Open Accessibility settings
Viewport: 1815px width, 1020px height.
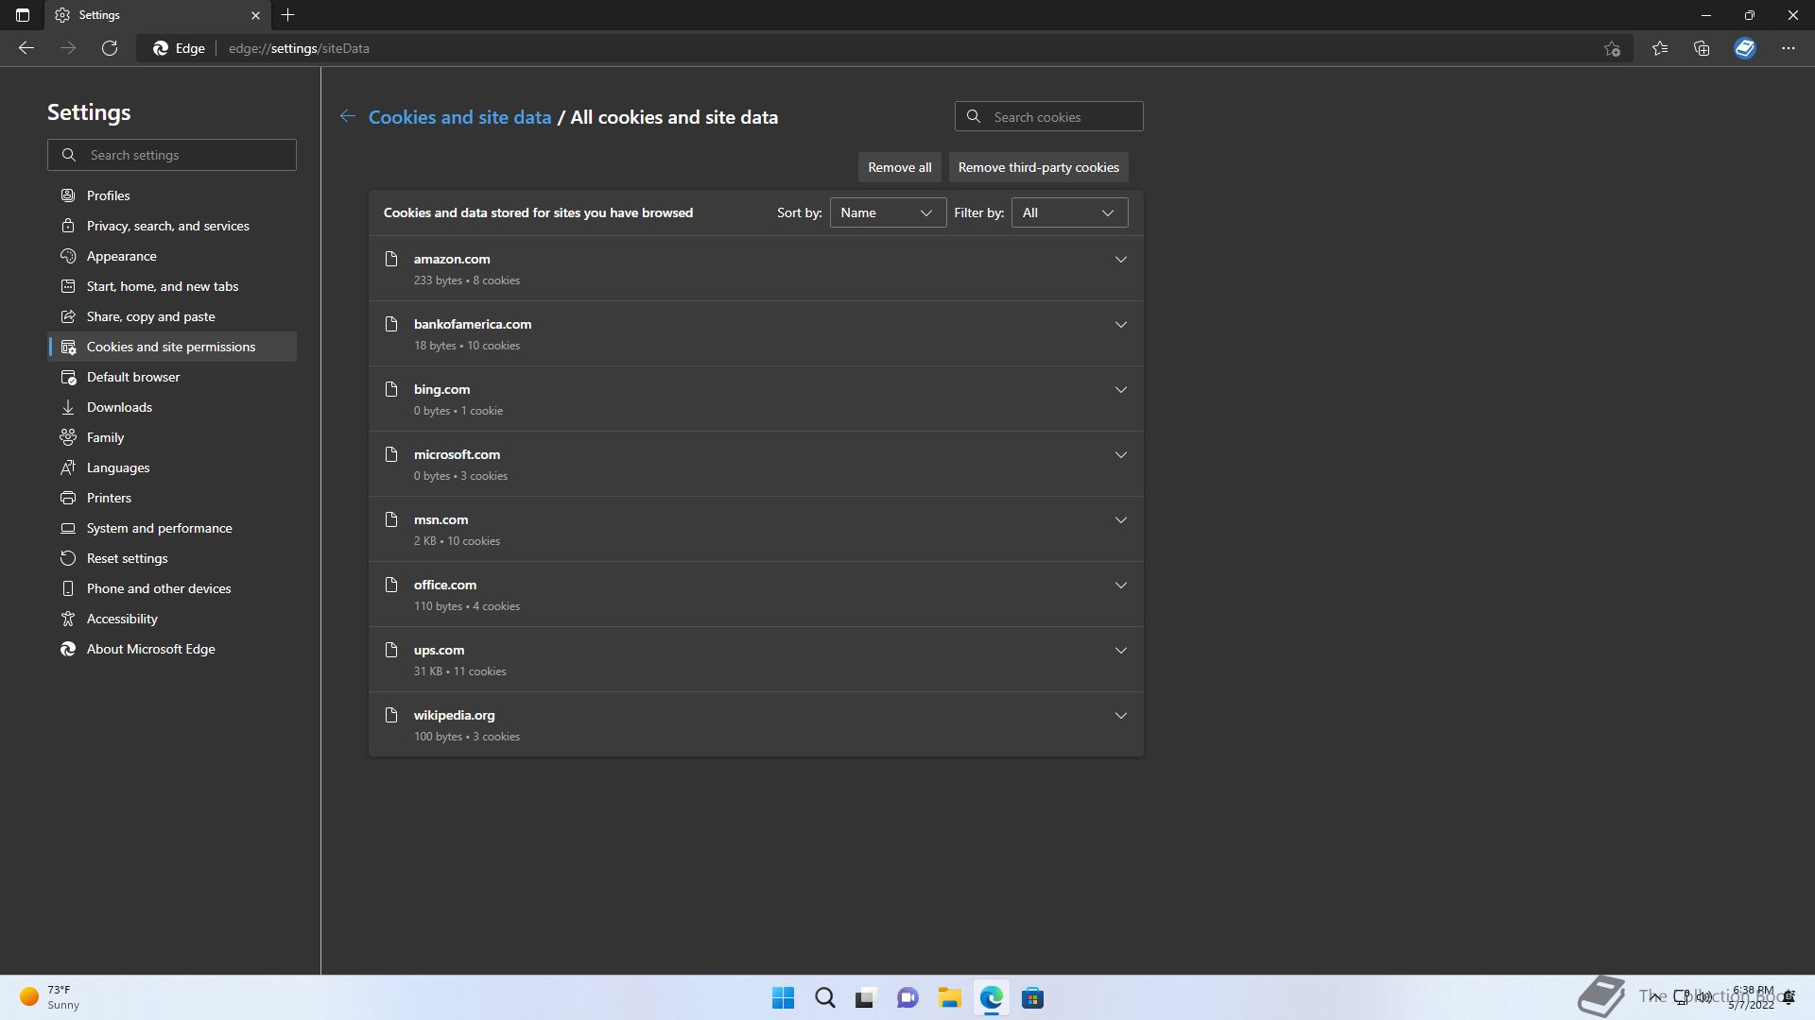click(172, 619)
